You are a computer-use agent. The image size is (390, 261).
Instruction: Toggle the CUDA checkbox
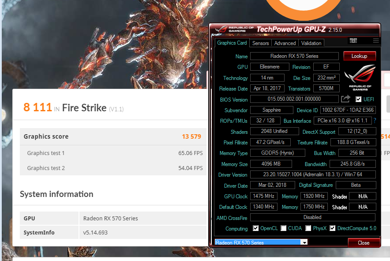283,228
